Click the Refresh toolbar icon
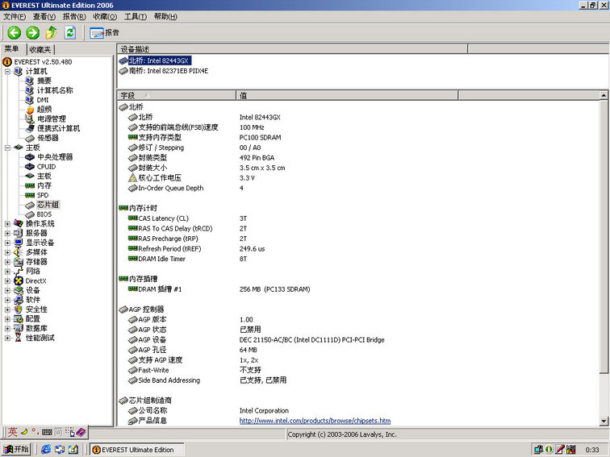The width and height of the screenshot is (610, 457). [x=70, y=32]
